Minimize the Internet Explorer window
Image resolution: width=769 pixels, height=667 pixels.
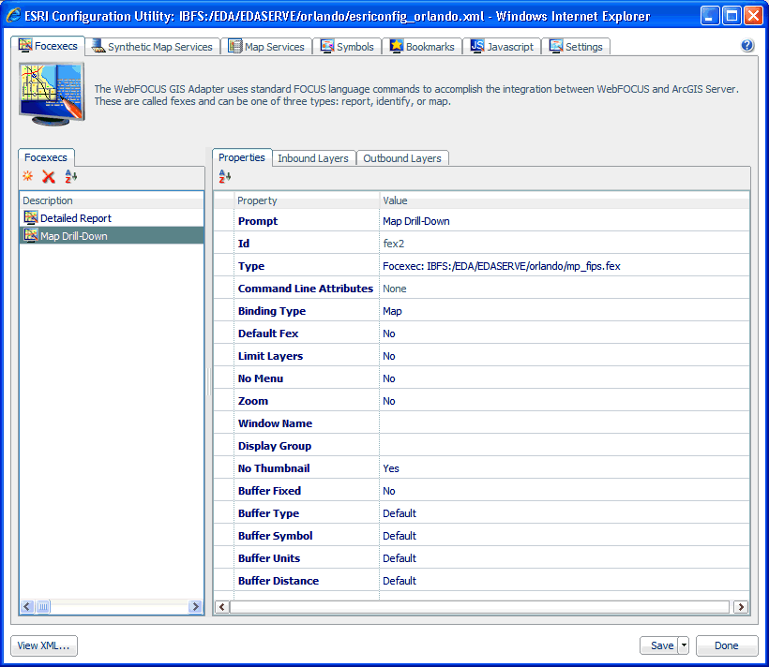[710, 16]
